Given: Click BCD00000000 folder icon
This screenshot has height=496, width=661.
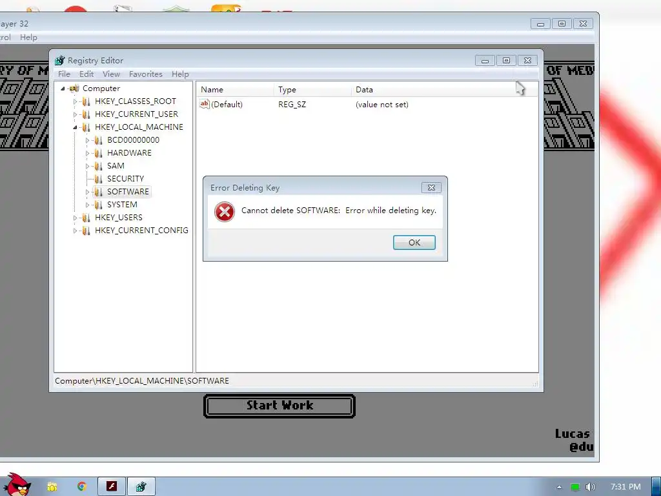Looking at the screenshot, I should click(x=99, y=140).
